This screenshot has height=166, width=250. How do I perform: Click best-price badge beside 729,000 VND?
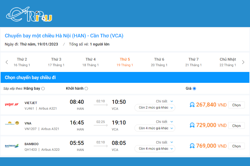pyautogui.click(x=192, y=125)
